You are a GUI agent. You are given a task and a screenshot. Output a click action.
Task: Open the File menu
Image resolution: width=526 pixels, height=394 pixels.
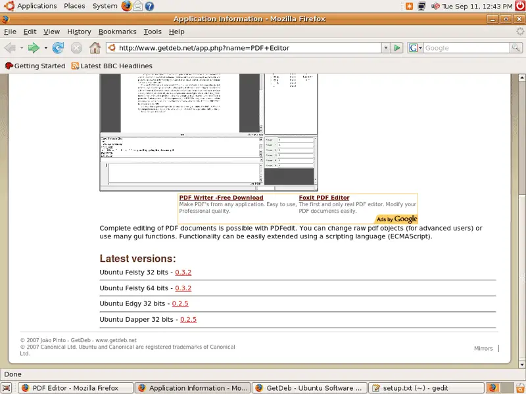click(10, 32)
